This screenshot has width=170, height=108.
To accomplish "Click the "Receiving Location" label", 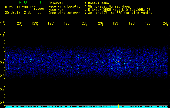I will tap(65, 6).
